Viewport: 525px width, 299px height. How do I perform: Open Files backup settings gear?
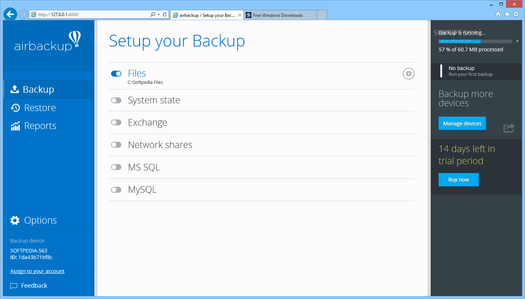coord(409,74)
